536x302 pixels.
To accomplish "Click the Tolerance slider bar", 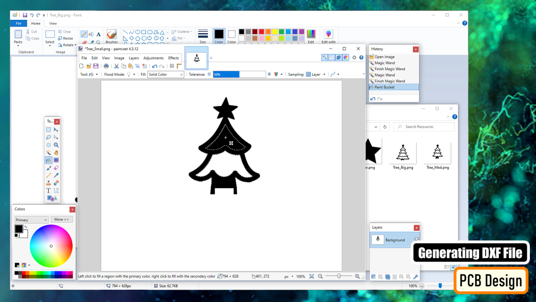I will (239, 74).
